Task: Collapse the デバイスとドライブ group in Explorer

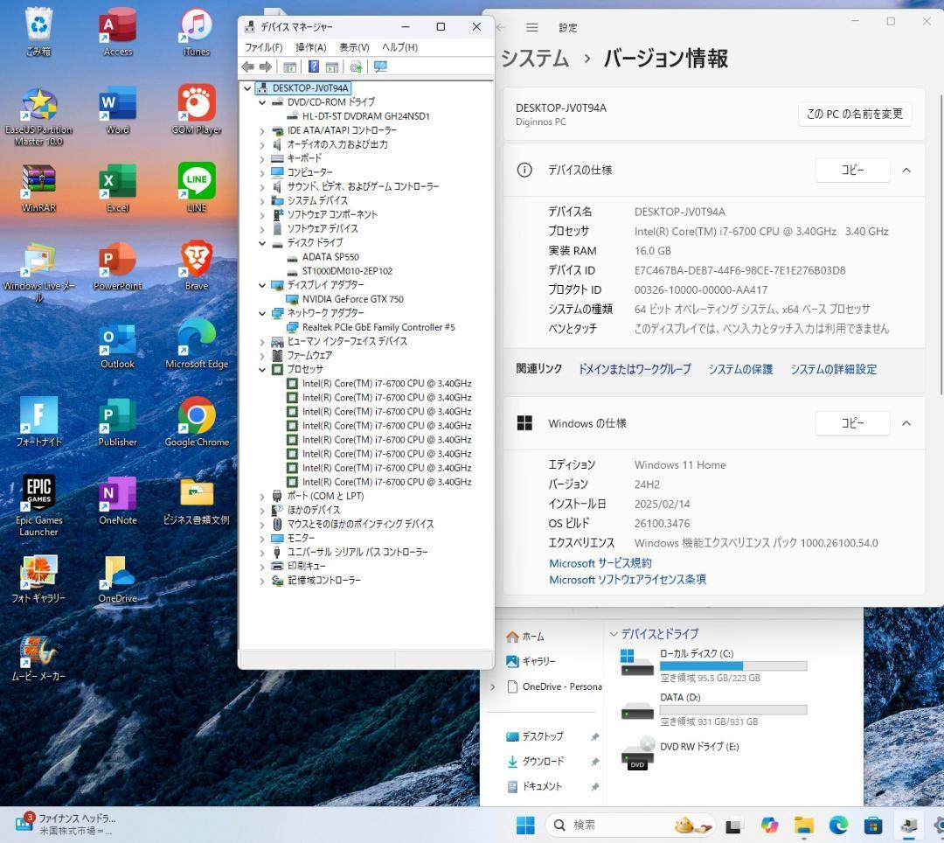Action: (x=614, y=634)
